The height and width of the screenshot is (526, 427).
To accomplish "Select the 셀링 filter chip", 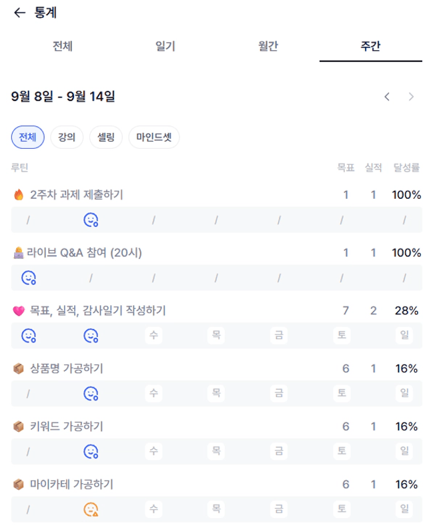I will coord(105,138).
